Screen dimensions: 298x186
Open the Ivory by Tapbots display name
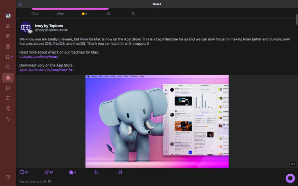tap(49, 26)
